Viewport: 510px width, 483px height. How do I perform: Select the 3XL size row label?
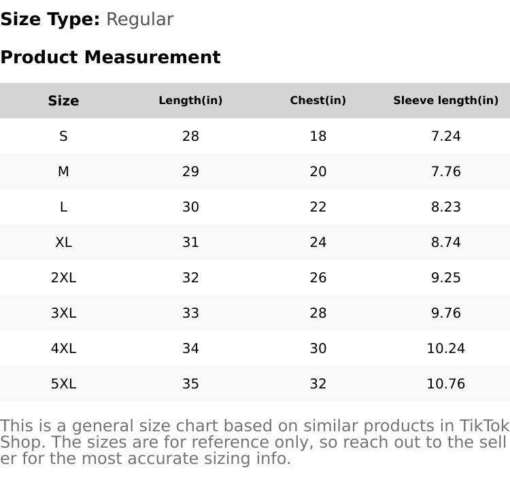point(63,313)
